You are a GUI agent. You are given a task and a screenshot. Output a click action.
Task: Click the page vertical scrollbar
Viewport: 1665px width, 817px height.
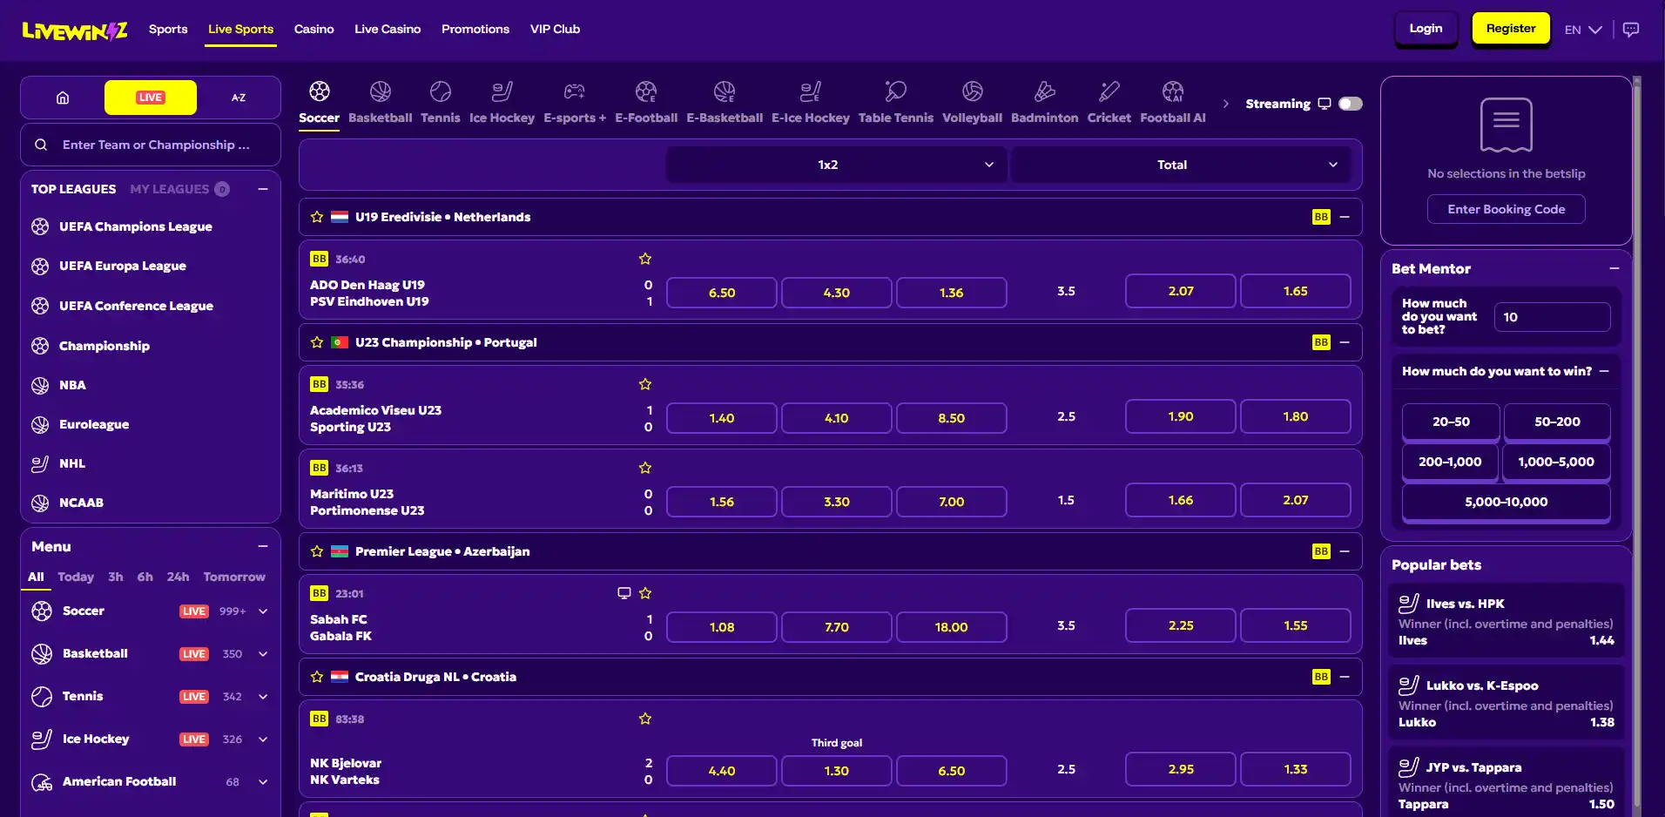point(1637,442)
